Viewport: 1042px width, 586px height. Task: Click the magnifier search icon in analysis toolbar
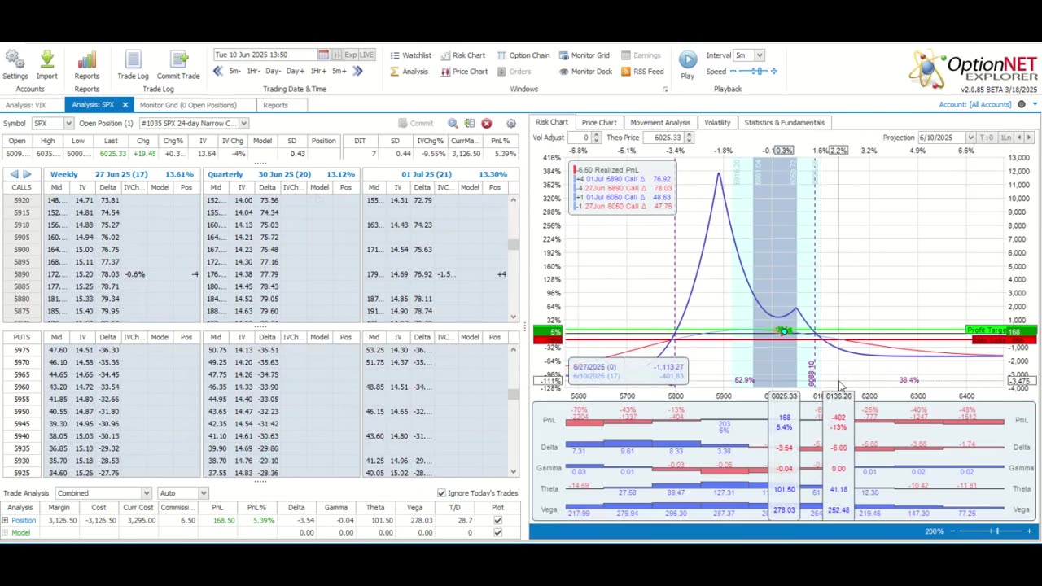(x=453, y=123)
